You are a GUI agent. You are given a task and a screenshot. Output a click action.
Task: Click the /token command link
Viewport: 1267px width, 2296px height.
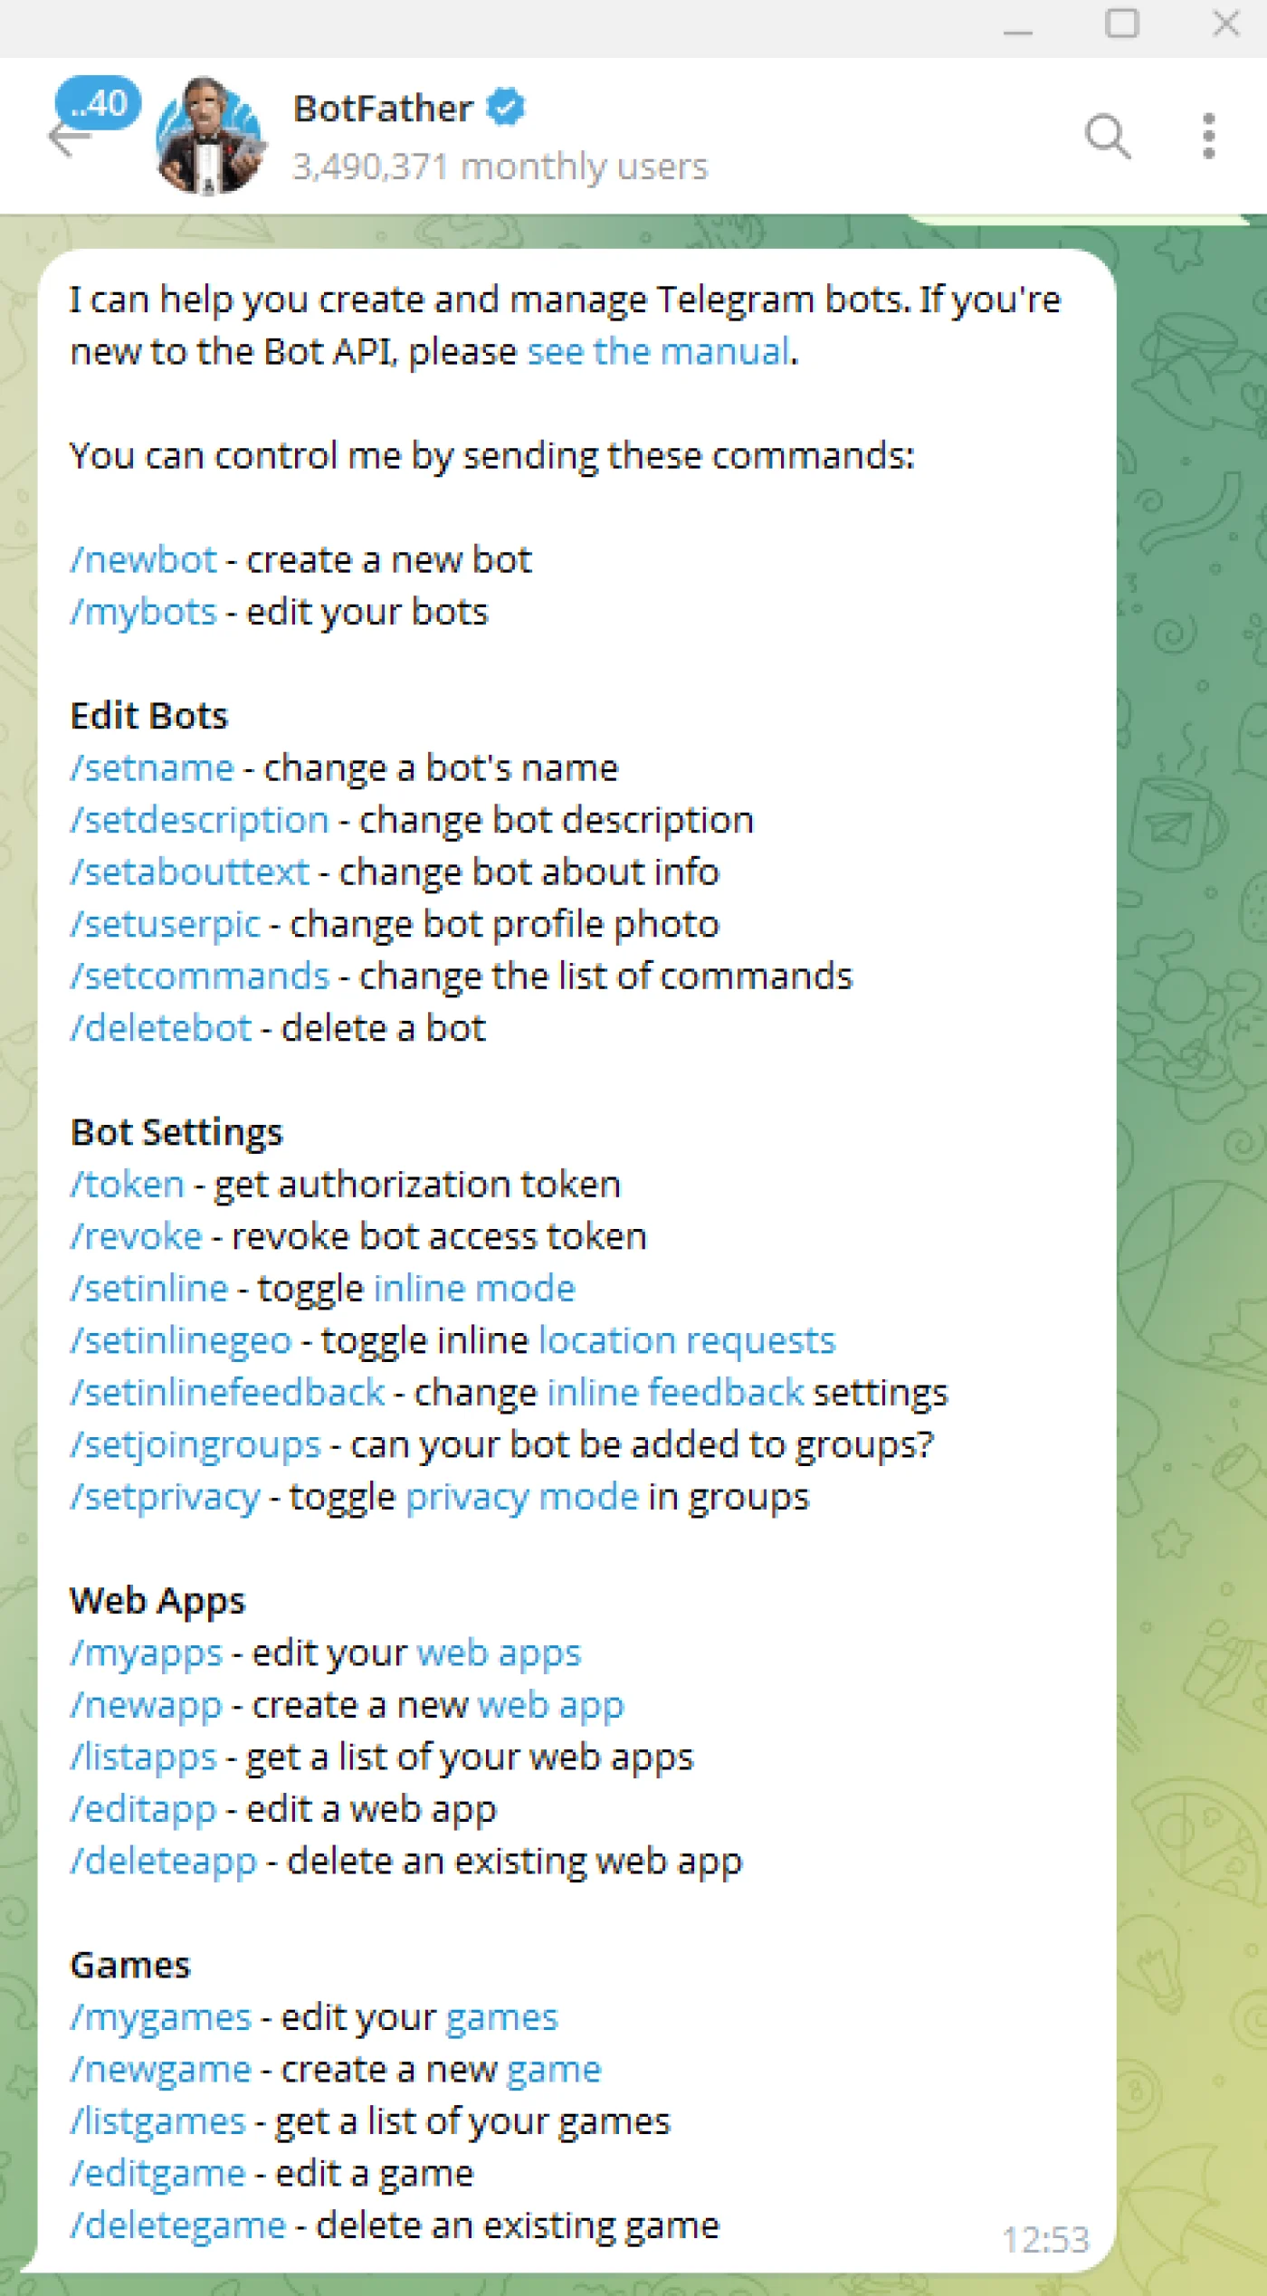tap(128, 1185)
